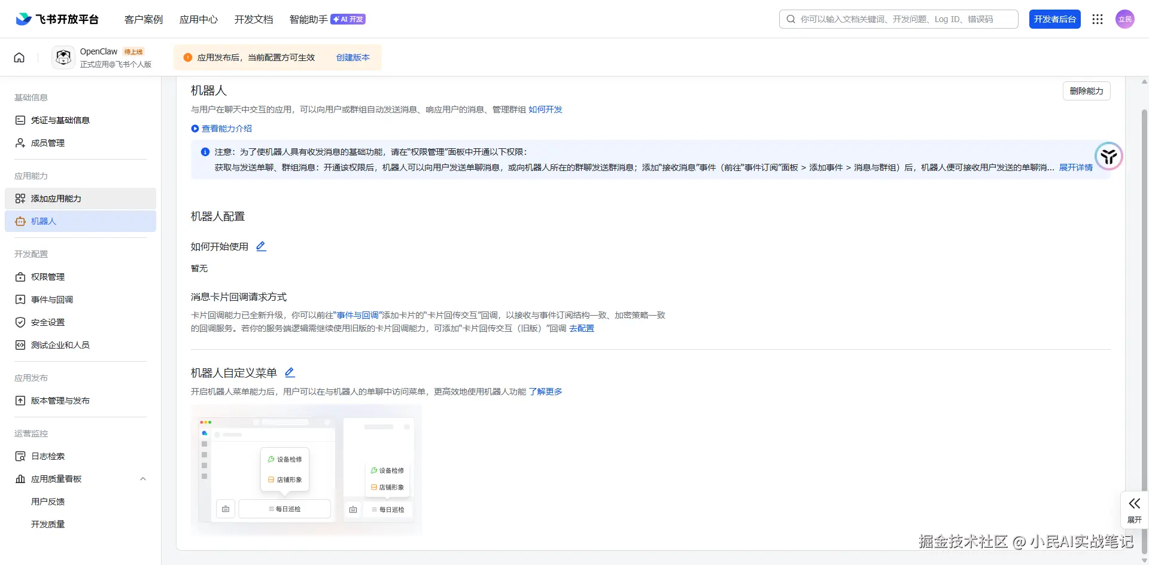Open the 了解更多 link

tap(545, 392)
